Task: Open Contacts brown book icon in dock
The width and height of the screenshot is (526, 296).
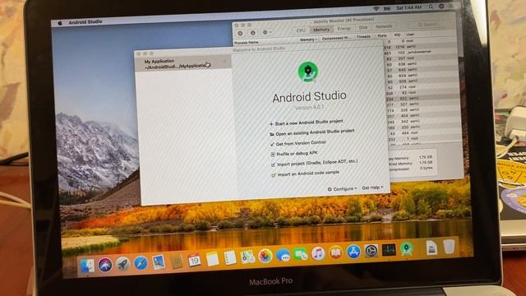Action: [177, 261]
